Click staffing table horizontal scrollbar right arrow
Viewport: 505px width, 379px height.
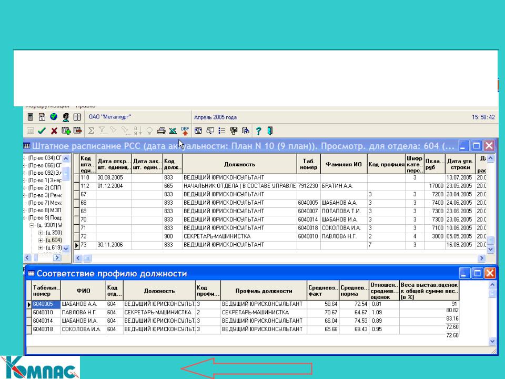pos(481,258)
